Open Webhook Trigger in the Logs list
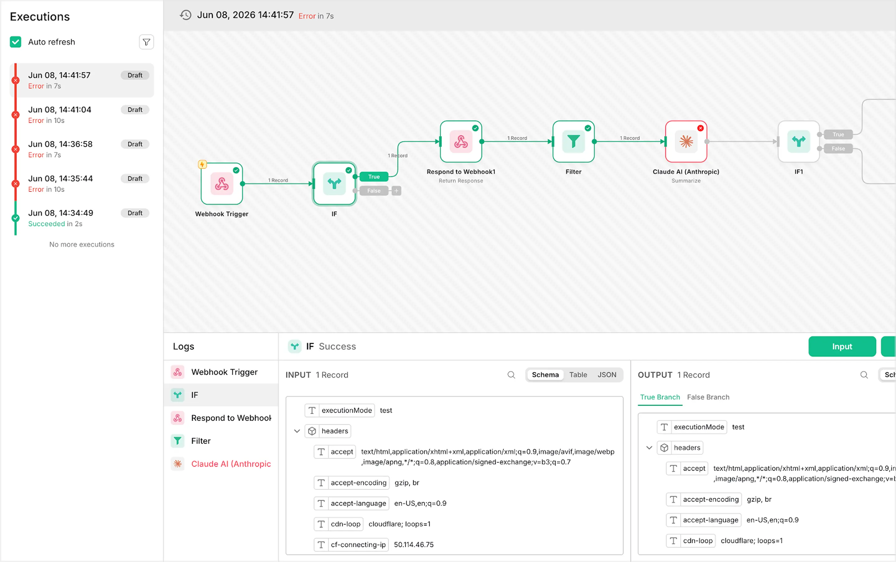Image resolution: width=896 pixels, height=562 pixels. point(221,372)
